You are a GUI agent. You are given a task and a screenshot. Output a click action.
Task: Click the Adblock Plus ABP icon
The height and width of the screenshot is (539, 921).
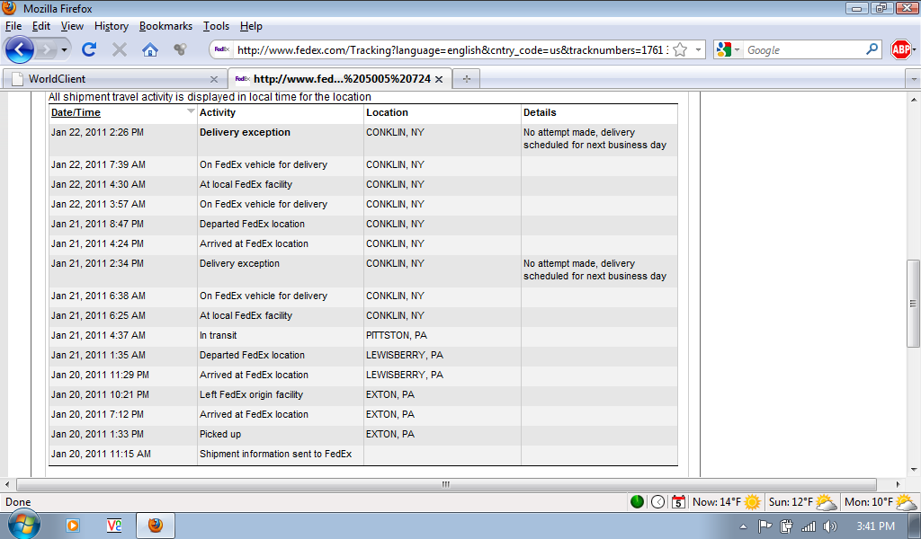[x=900, y=49]
